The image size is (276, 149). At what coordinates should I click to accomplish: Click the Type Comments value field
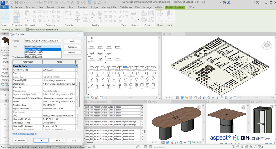coord(59,109)
